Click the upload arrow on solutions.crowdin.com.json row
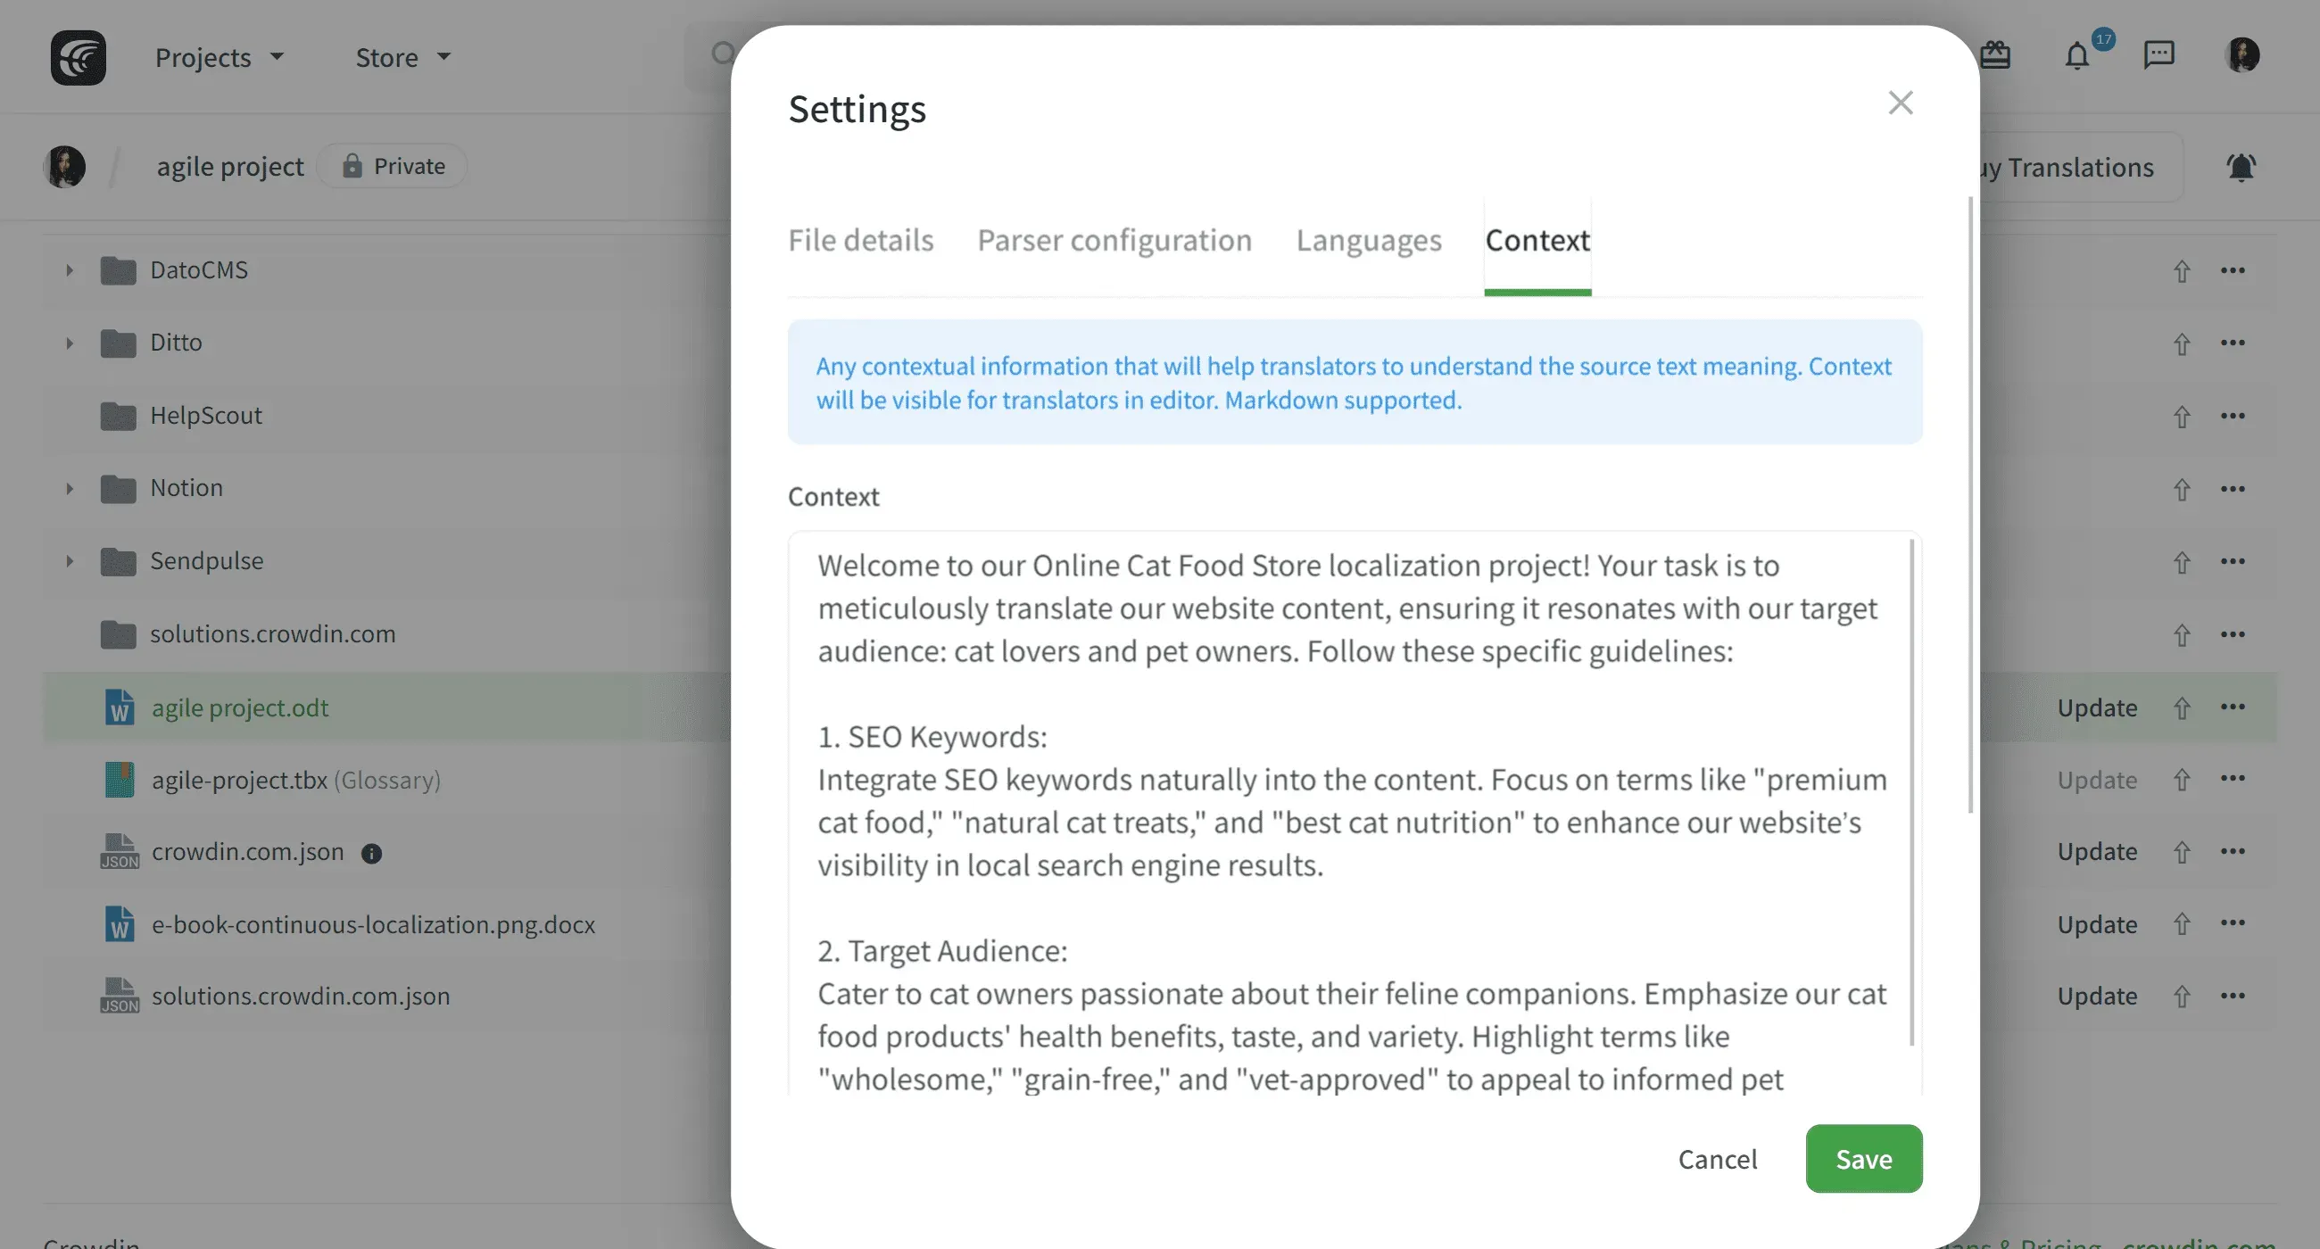This screenshot has width=2320, height=1249. [2182, 996]
